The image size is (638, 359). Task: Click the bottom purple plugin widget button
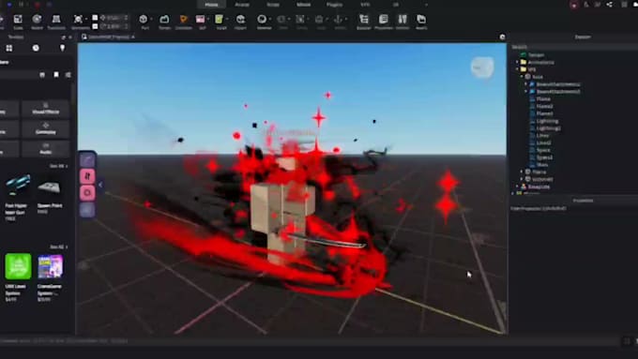[x=87, y=209]
